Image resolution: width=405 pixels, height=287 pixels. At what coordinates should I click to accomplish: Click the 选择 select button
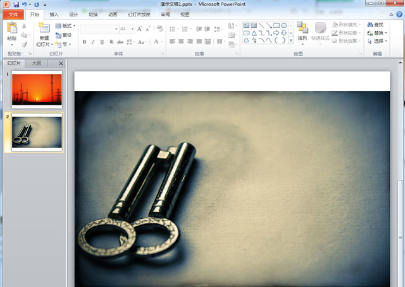[377, 41]
